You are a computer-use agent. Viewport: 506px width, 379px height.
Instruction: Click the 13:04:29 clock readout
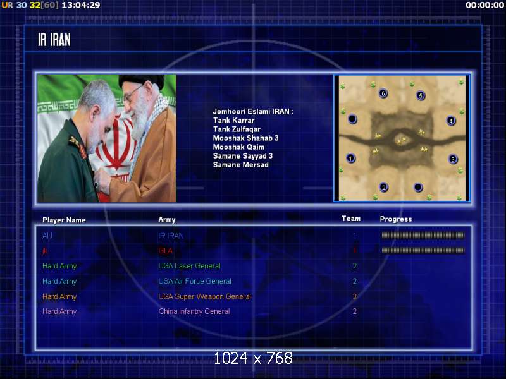[81, 5]
